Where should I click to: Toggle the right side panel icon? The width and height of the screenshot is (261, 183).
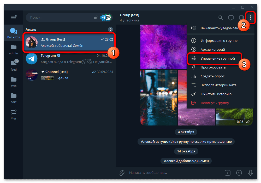241,18
